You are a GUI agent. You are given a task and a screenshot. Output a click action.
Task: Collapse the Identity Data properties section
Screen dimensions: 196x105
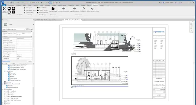[31, 37]
